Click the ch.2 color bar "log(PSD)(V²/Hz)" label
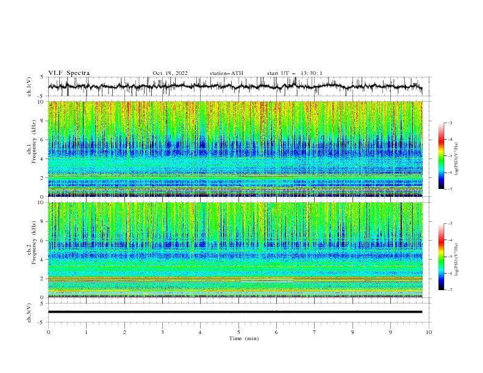Screen dimensions: 483x373 coord(457,259)
